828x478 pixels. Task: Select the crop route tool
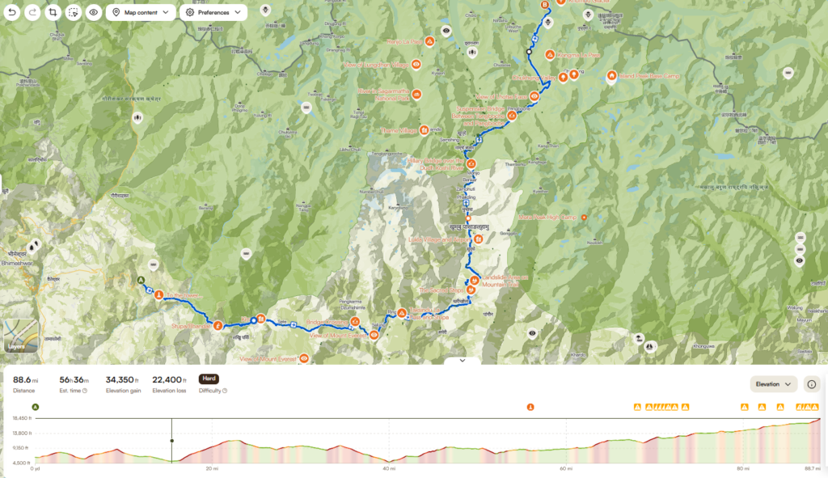click(53, 12)
